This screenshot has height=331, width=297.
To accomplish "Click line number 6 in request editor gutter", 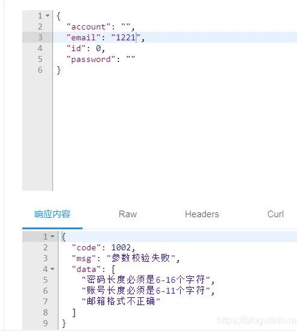I will coord(40,70).
